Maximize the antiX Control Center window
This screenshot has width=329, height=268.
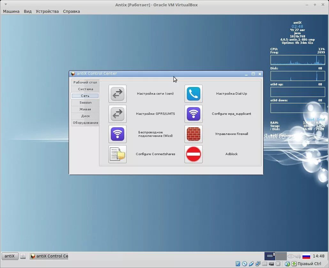(x=253, y=74)
